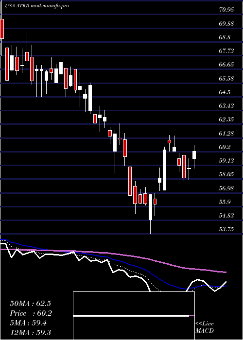Click the 61.28 price axis label
243x340 pixels.
click(226, 134)
